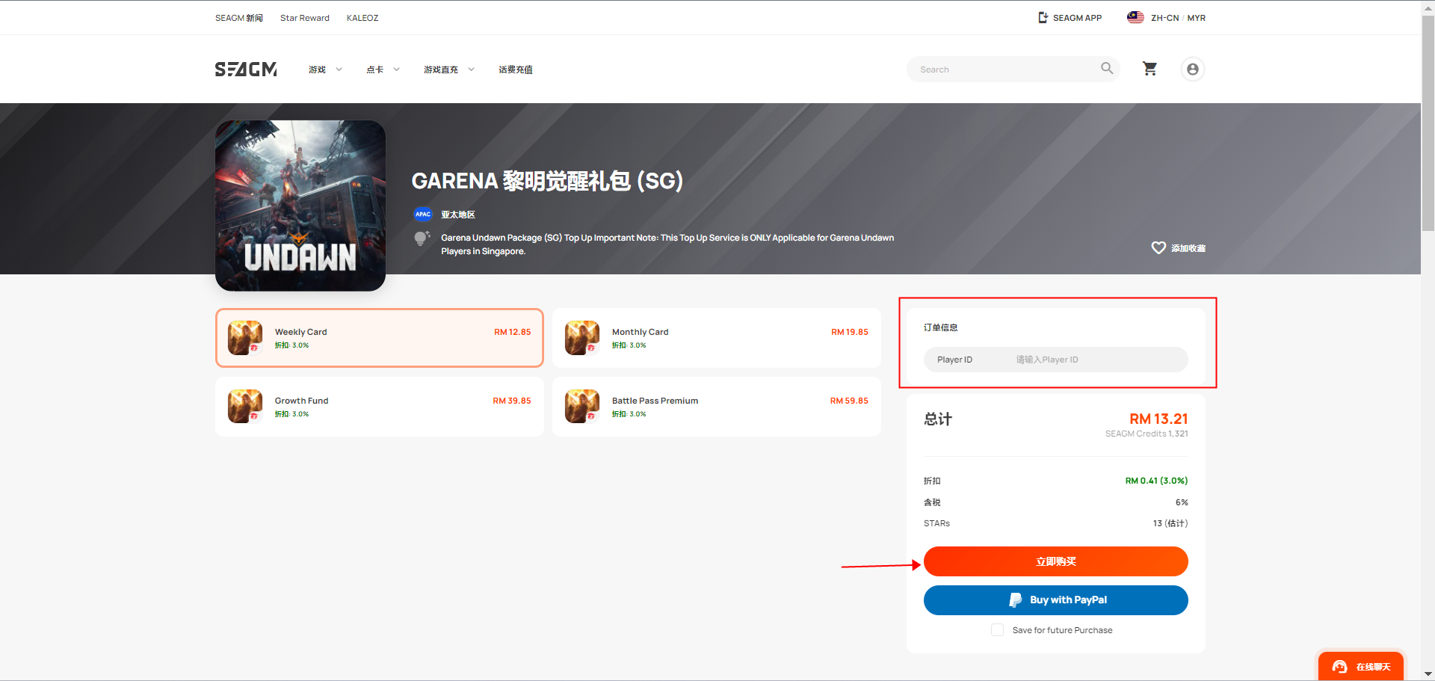Click the Weekly Card product icon

(245, 338)
